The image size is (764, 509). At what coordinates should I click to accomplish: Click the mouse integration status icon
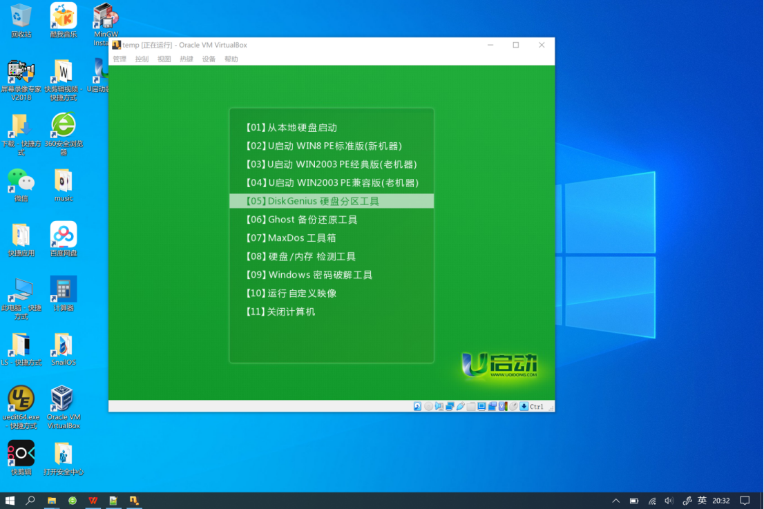[x=513, y=406]
